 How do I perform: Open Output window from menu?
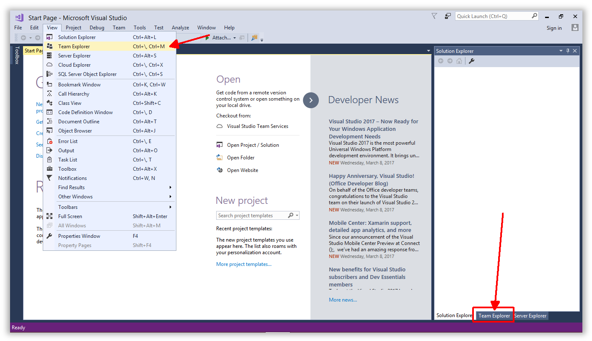click(x=110, y=151)
